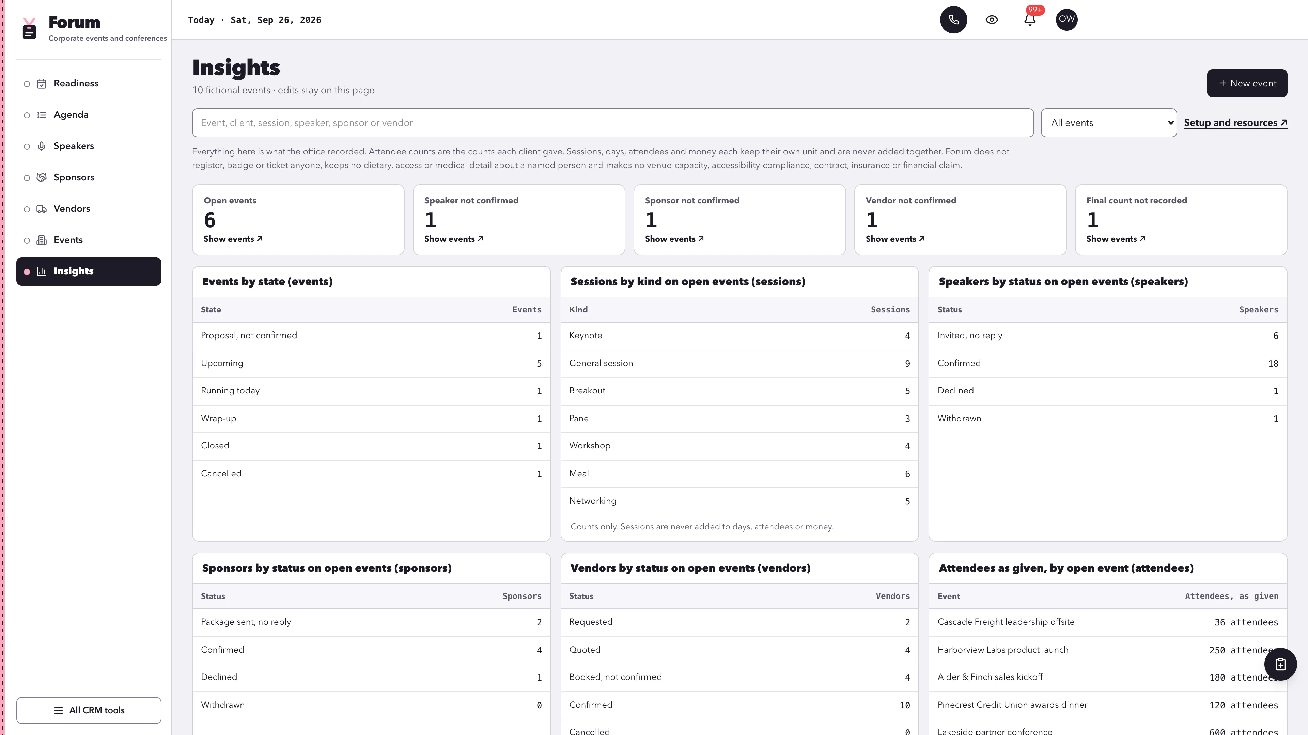Click the phone call icon button
This screenshot has height=735, width=1308.
(x=953, y=20)
